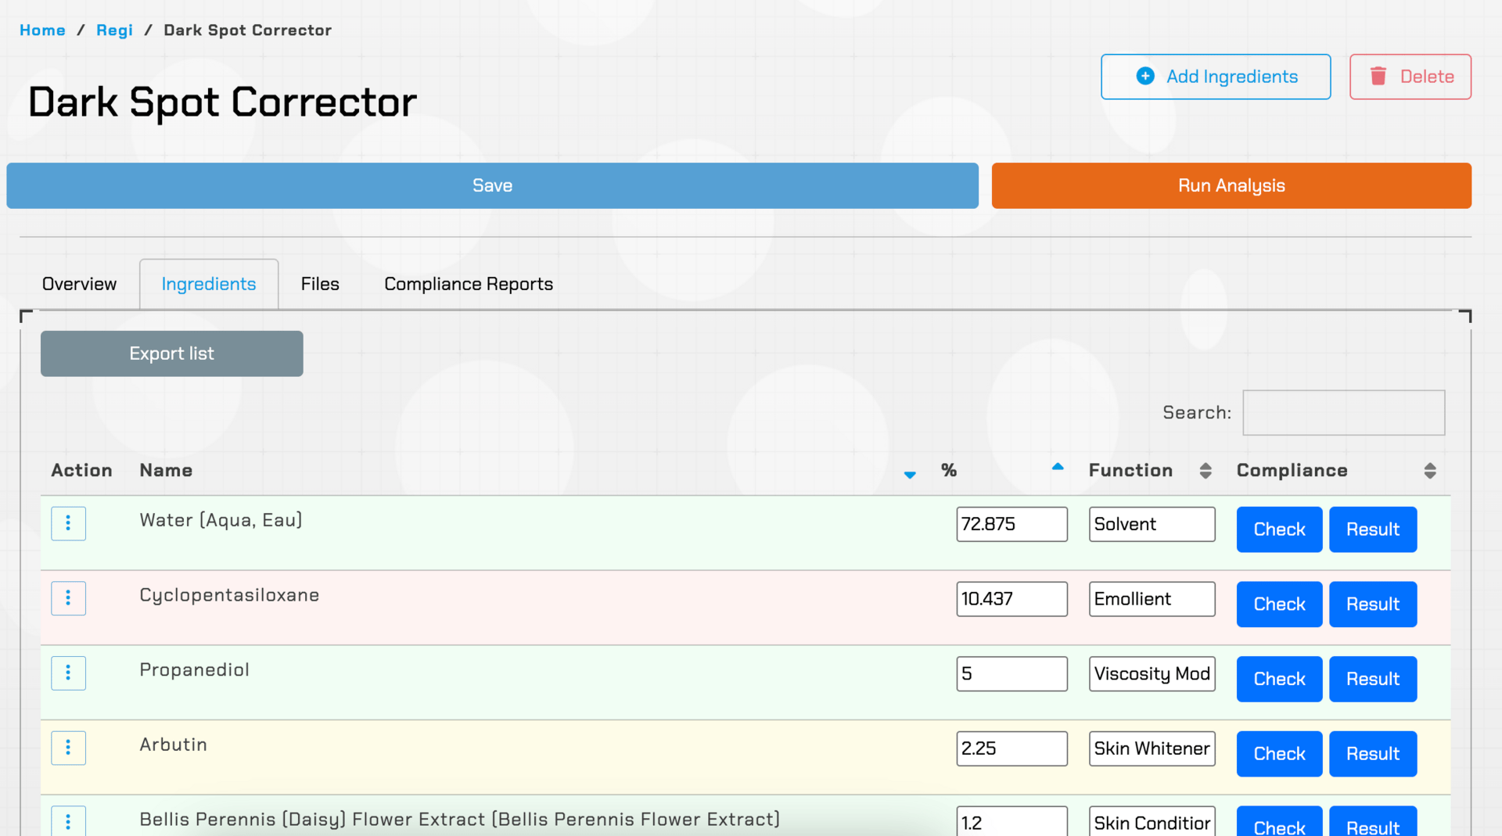Open the Regi breadcrumb link
Screen dimensions: 1502x836
click(x=114, y=30)
